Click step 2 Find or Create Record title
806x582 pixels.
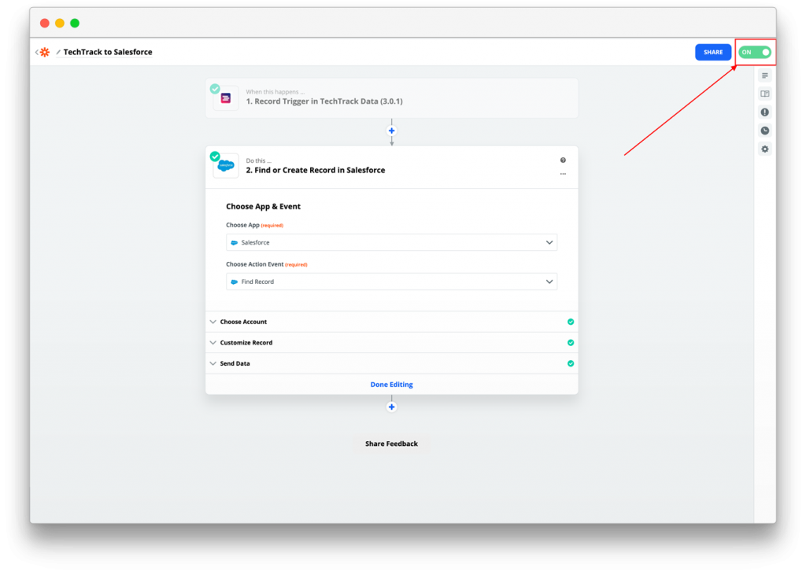click(315, 170)
